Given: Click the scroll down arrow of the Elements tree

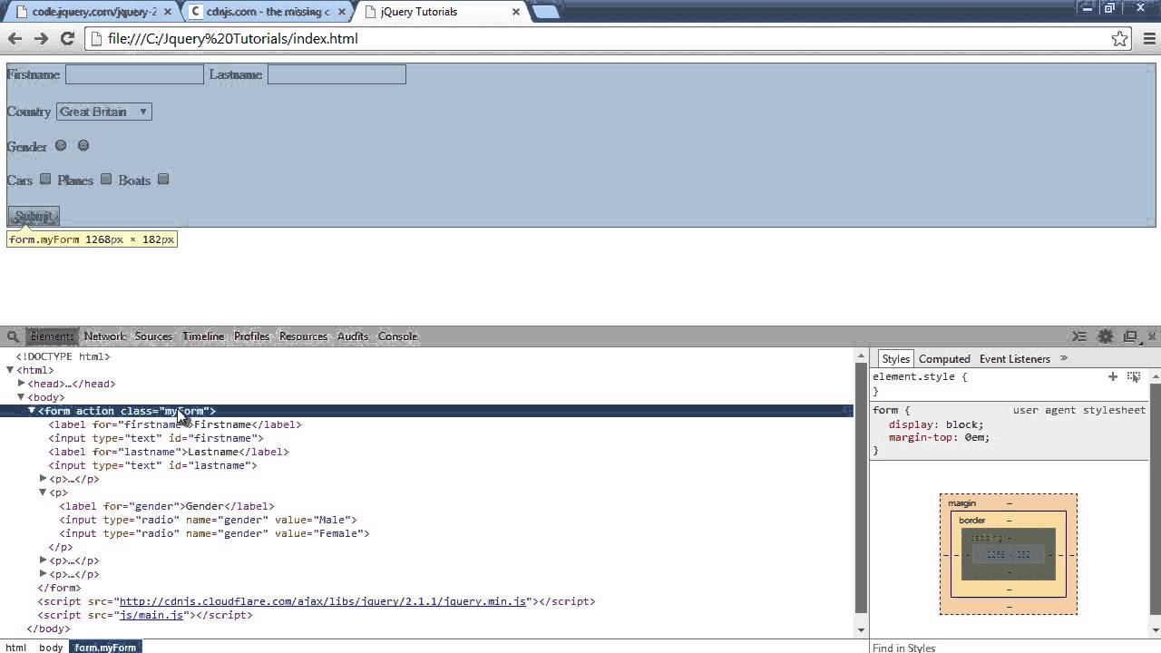Looking at the screenshot, I should 860,629.
